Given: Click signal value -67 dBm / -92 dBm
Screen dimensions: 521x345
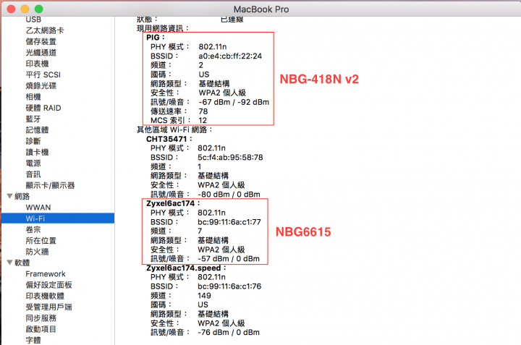Looking at the screenshot, I should pos(234,102).
